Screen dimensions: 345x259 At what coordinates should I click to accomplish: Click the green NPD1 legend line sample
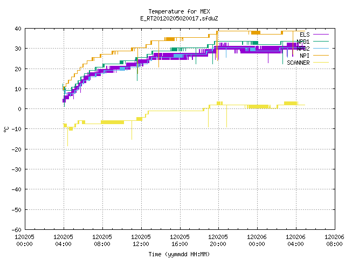321,41
